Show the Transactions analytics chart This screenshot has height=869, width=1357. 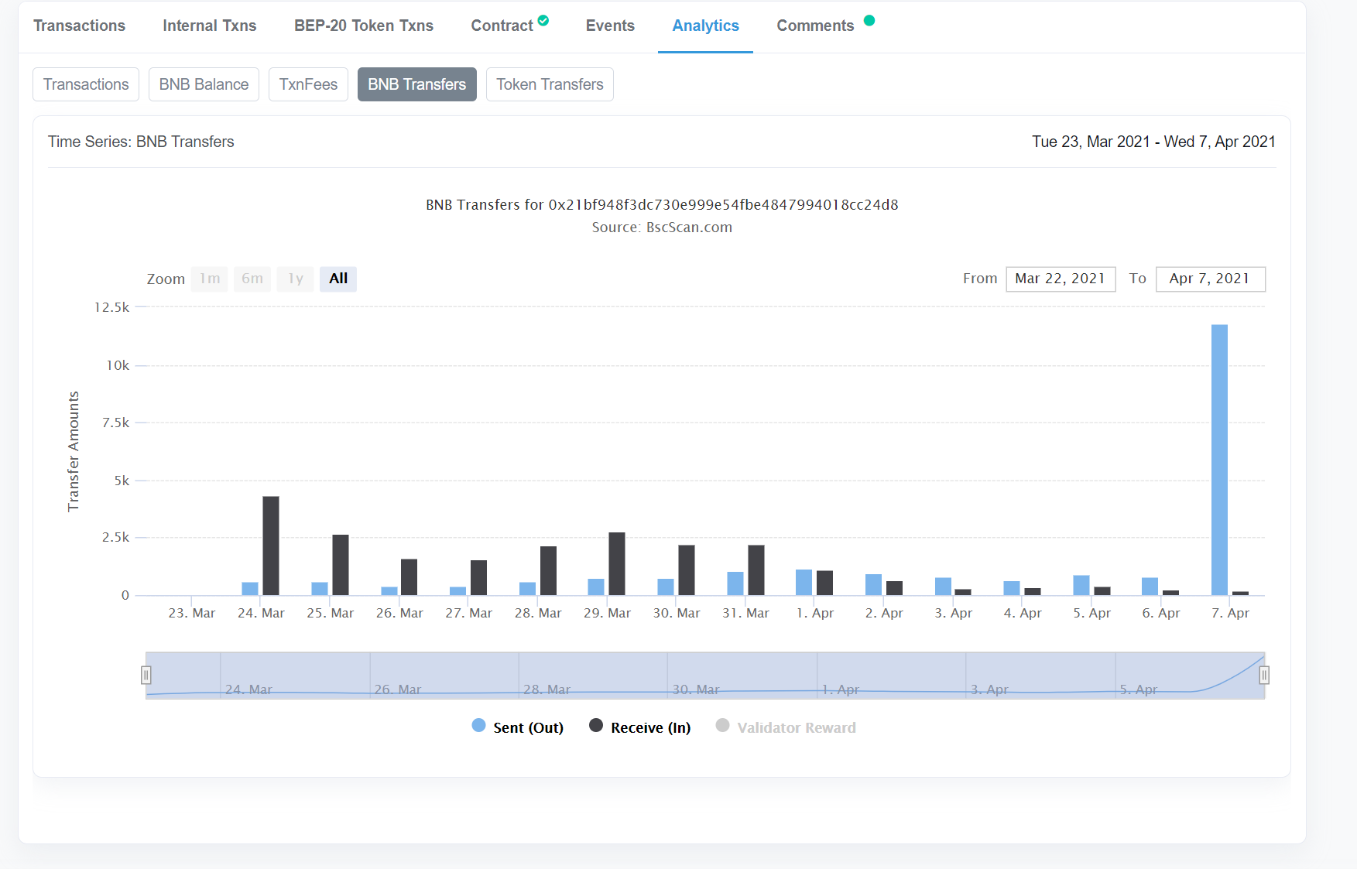[86, 84]
